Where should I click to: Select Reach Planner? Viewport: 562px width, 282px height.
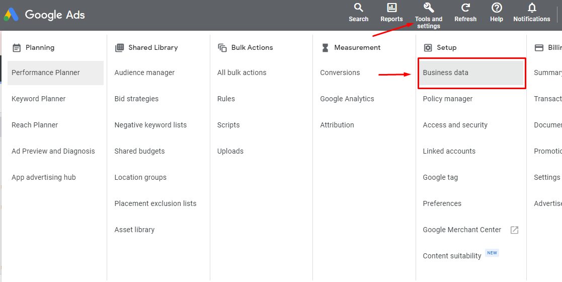pos(35,125)
